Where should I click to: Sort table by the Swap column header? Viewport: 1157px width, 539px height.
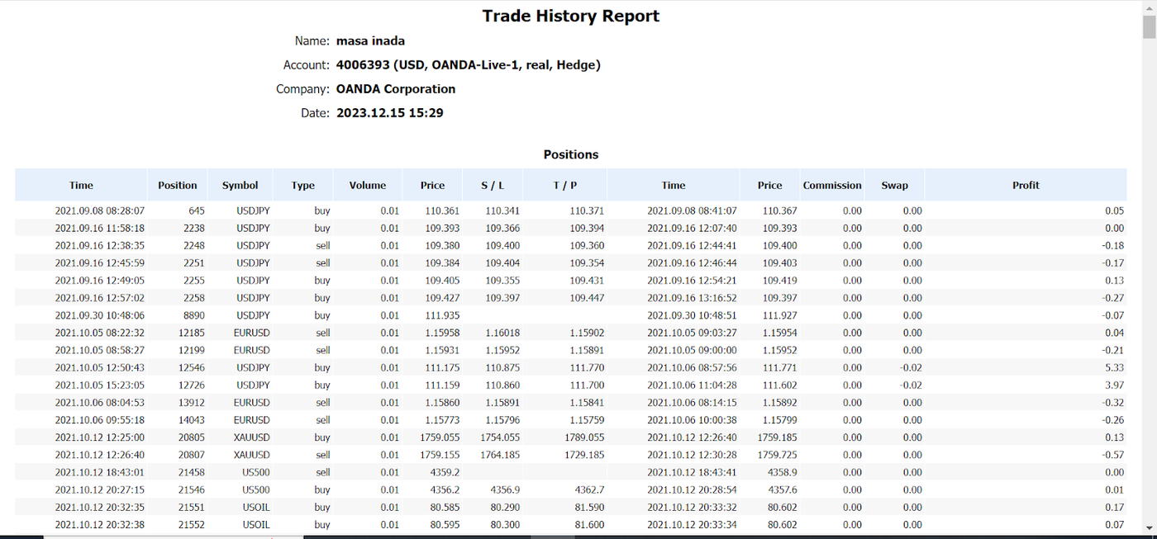(894, 185)
